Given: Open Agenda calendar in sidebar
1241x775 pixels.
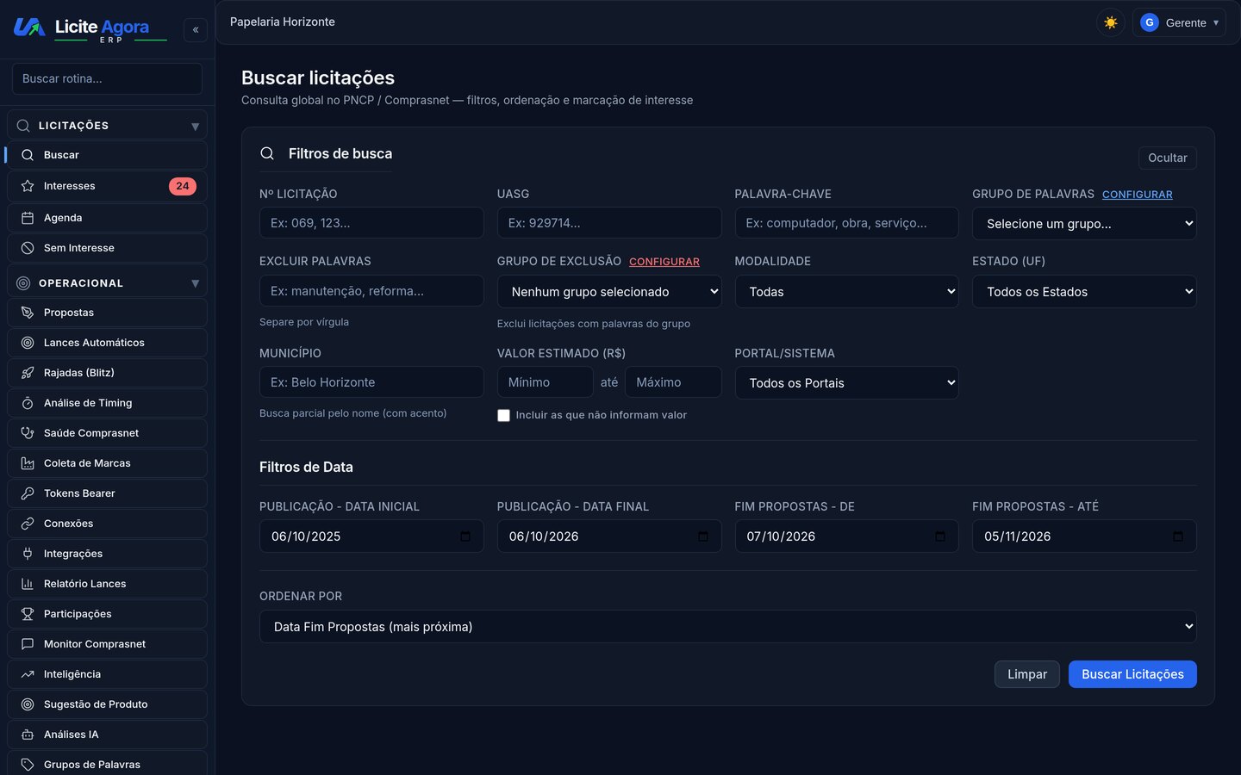Looking at the screenshot, I should [107, 218].
